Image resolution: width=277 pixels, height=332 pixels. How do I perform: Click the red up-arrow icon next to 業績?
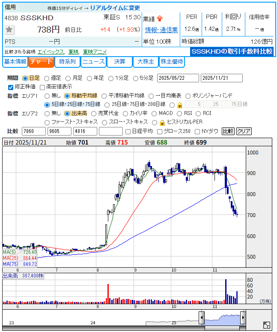click(160, 18)
